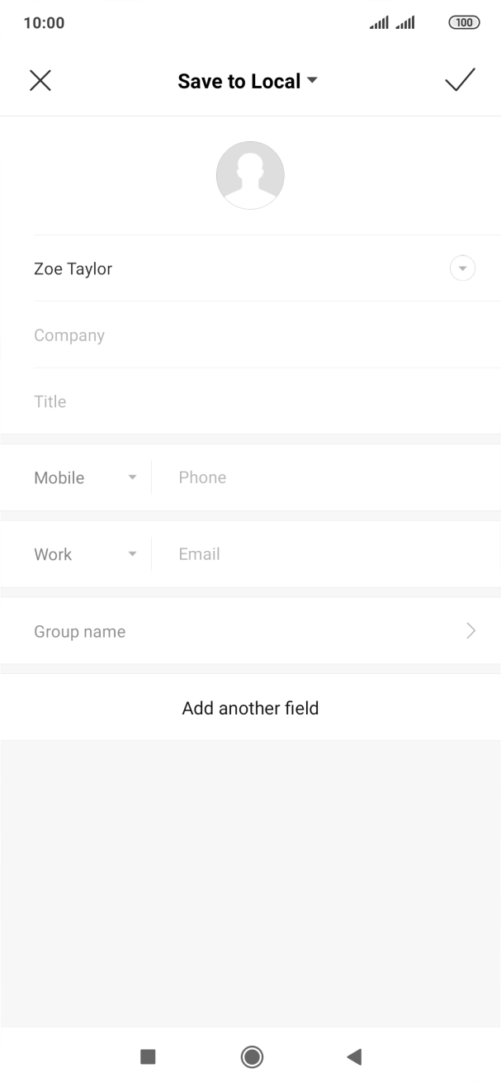Confirm contact with the checkmark icon
The width and height of the screenshot is (501, 1087).
(x=460, y=80)
